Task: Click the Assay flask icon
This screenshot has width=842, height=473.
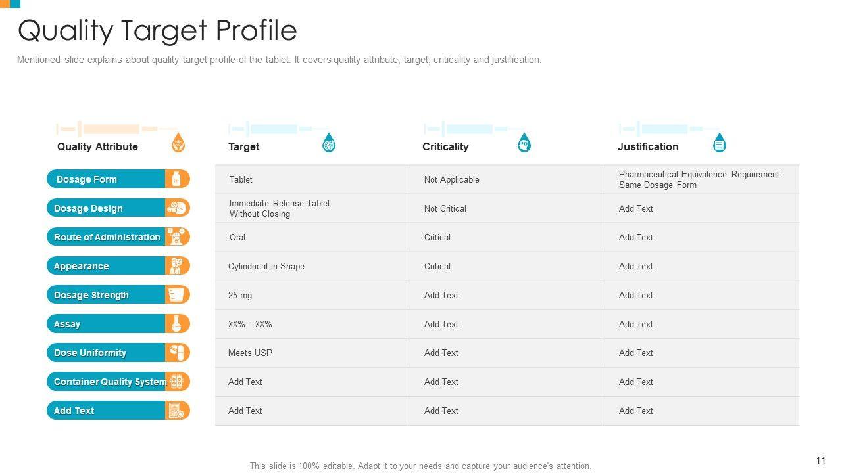Action: pyautogui.click(x=176, y=323)
